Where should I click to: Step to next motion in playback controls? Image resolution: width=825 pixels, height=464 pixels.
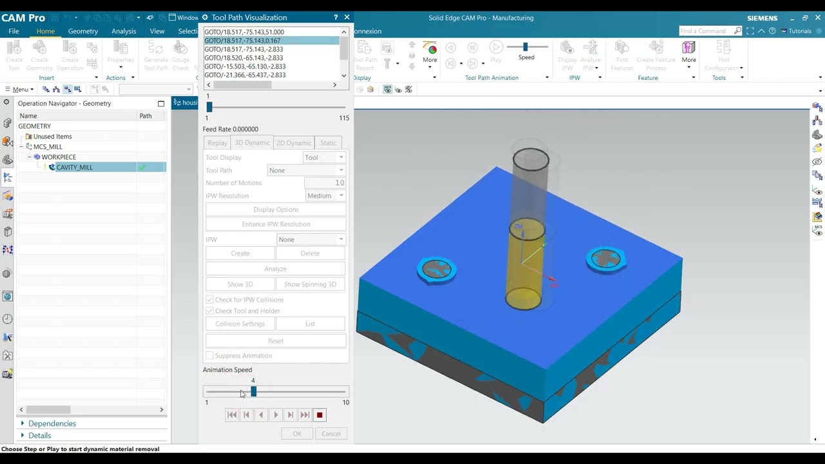point(291,415)
